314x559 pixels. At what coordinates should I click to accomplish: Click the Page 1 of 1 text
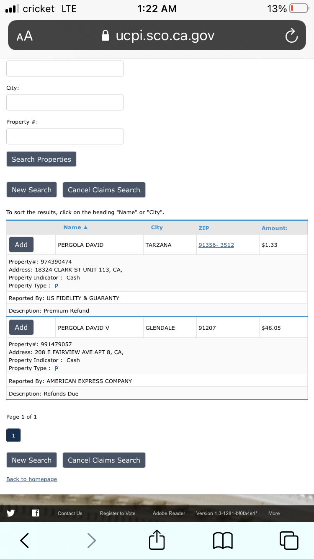21,417
